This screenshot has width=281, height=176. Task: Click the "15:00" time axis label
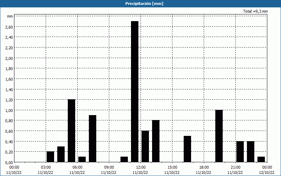pyautogui.click(x=172, y=168)
